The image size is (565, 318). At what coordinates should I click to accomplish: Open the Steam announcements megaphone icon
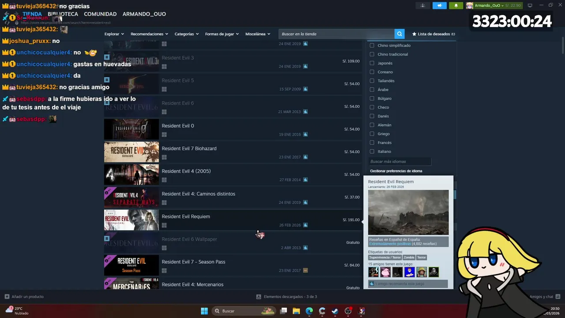coord(439,5)
